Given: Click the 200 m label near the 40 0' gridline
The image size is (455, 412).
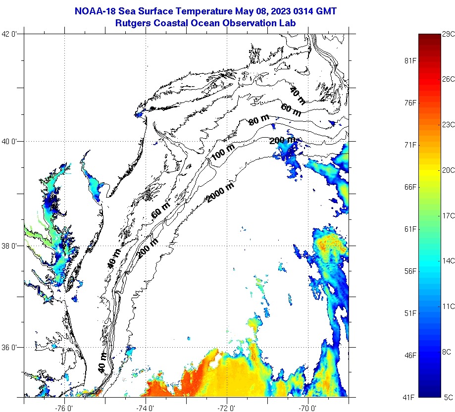Looking at the screenshot, I should [x=282, y=141].
